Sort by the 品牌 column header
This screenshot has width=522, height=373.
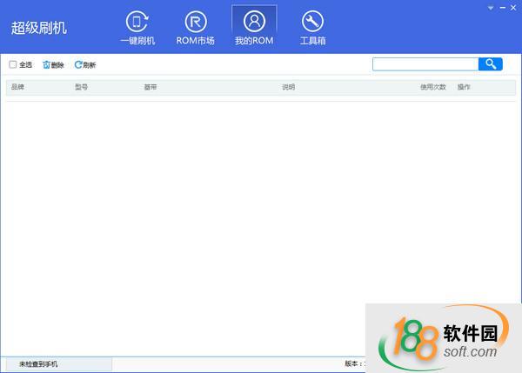[x=18, y=88]
